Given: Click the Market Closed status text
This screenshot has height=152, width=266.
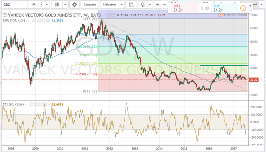Looking at the screenshot, I should click(236, 15).
